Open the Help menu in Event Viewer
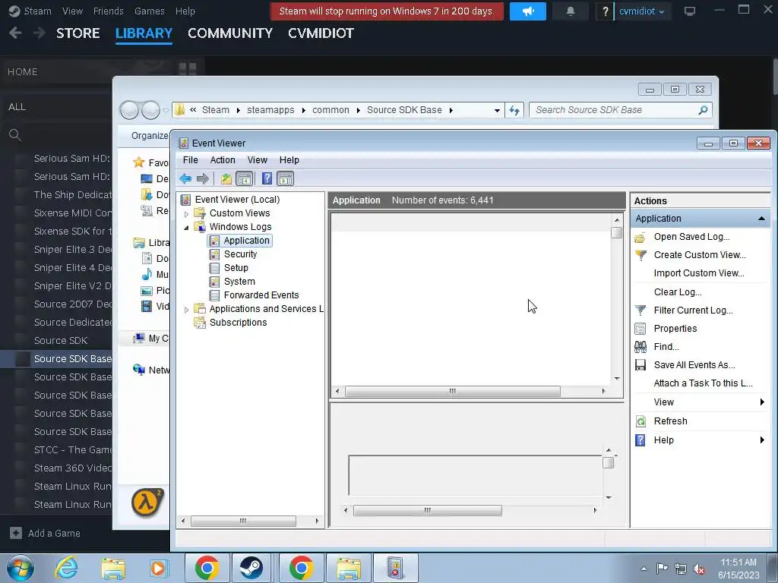This screenshot has height=583, width=778. click(x=289, y=159)
